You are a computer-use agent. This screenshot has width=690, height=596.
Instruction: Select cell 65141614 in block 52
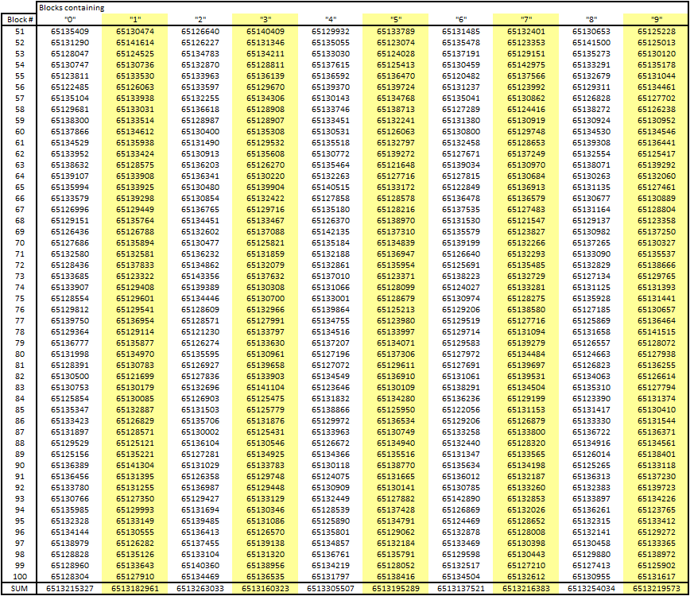point(135,43)
